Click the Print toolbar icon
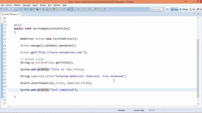The image size is (202, 113). 16,9
